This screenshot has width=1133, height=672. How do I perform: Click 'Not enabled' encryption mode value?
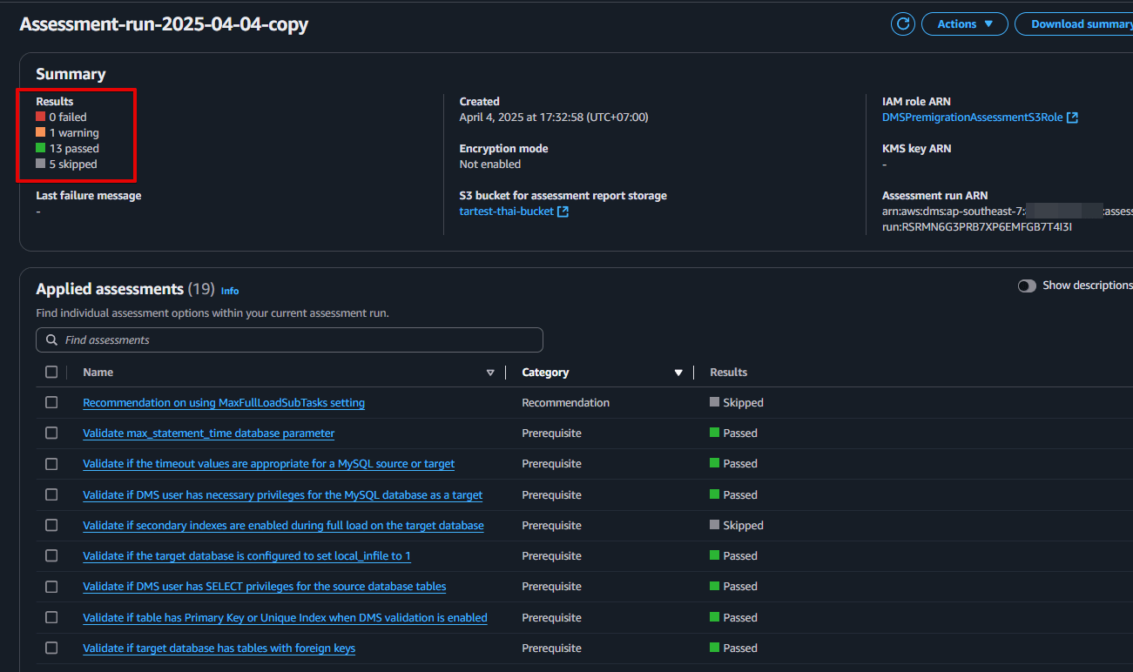click(490, 165)
